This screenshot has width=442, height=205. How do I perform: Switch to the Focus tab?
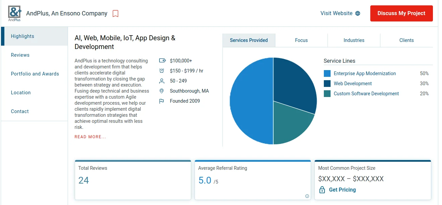tap(301, 40)
